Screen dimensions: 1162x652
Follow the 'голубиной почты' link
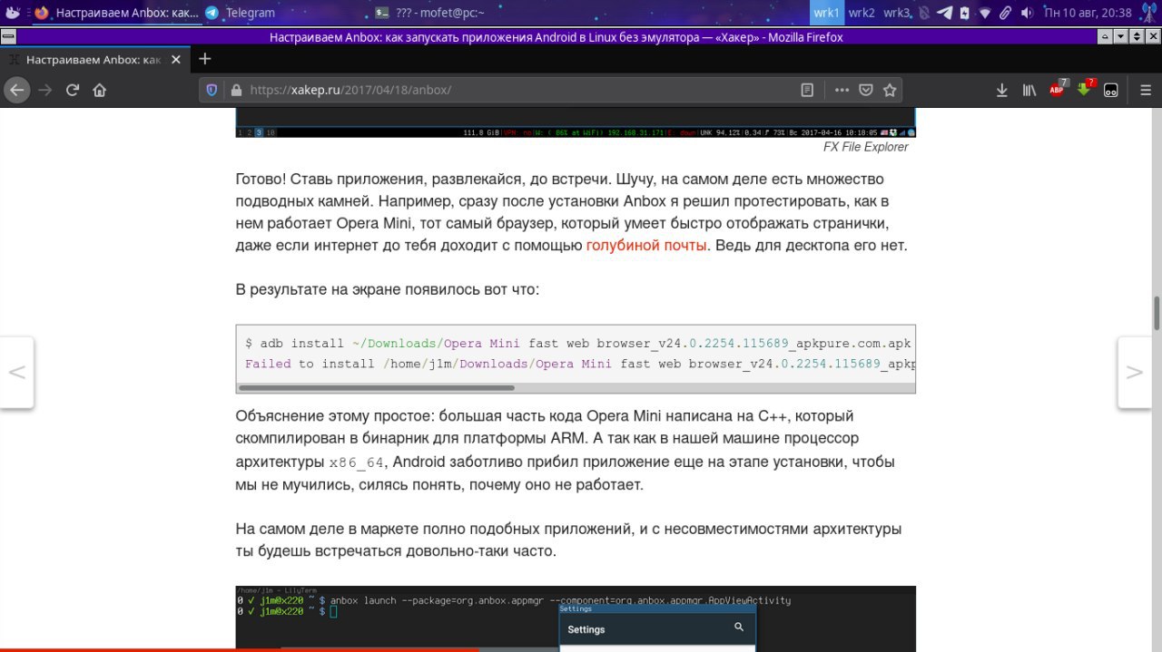click(x=646, y=245)
